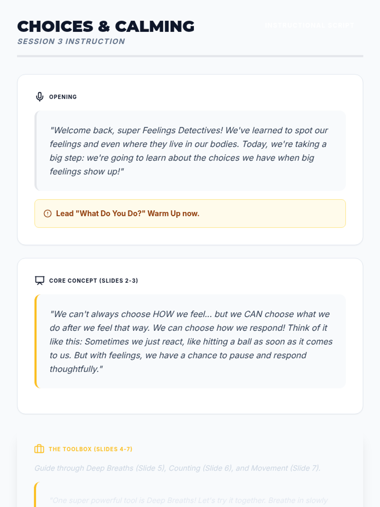Select "The Toolbox (Slides 4-7)" heading
380x507 pixels.
(x=91, y=449)
